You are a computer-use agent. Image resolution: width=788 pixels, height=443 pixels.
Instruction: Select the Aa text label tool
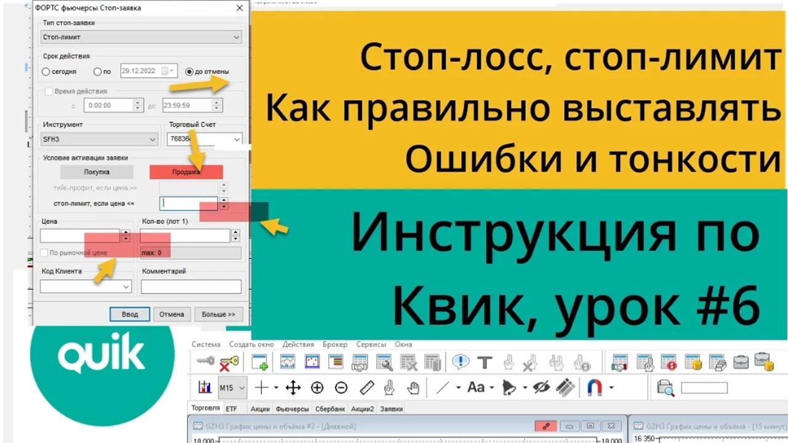(476, 388)
